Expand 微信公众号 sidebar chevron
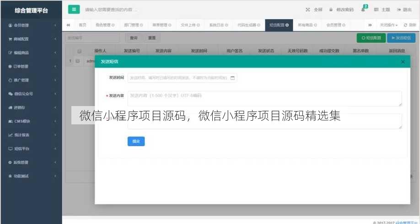This screenshot has width=420, height=224. (x=55, y=94)
